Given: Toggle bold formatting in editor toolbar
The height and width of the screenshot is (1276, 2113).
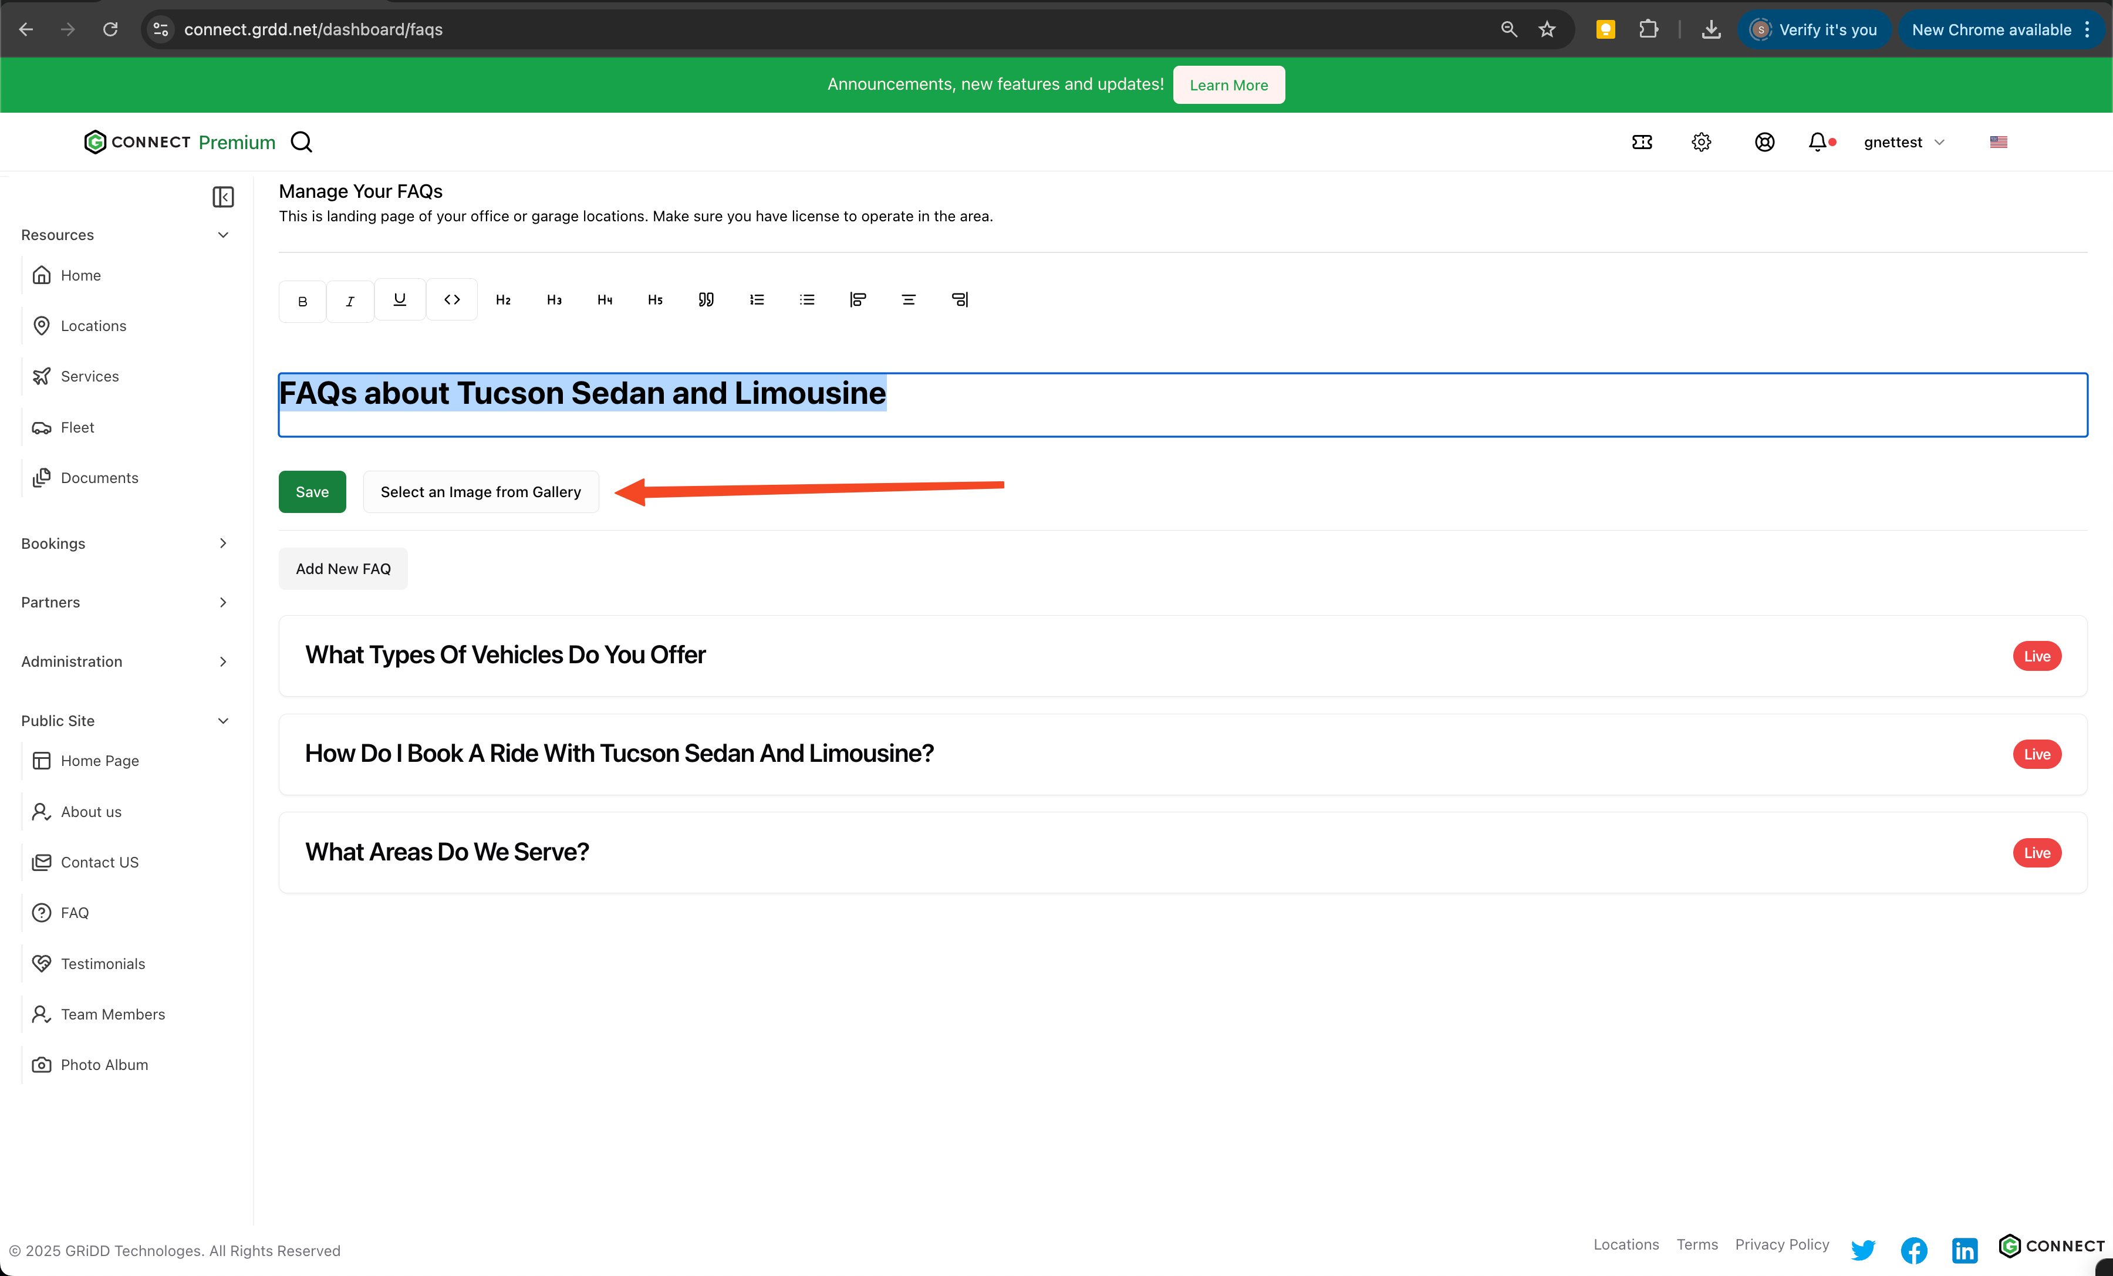Looking at the screenshot, I should click(302, 301).
